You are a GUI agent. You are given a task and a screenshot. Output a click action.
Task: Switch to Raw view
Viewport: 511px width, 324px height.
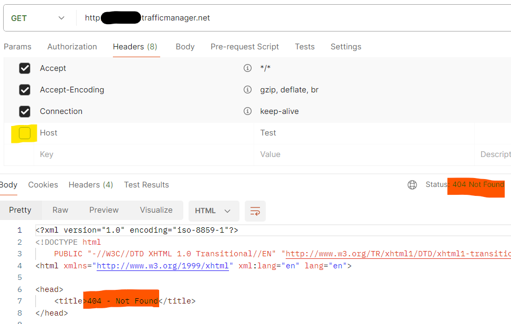coord(60,210)
